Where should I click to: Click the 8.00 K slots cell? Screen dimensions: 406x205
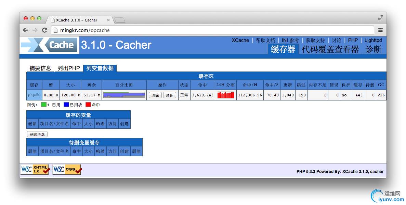tap(51, 95)
